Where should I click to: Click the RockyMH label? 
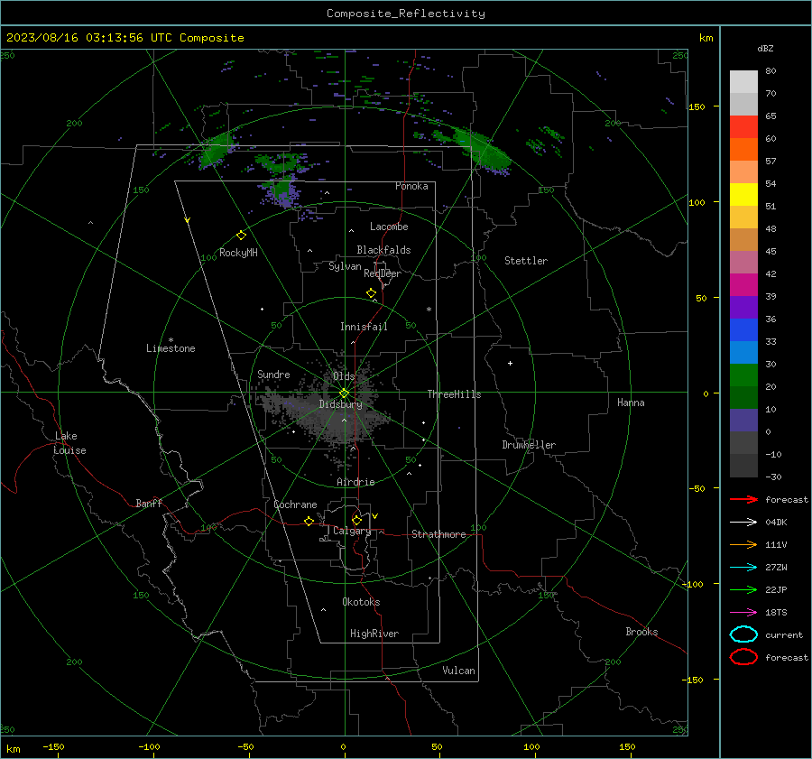(x=238, y=253)
